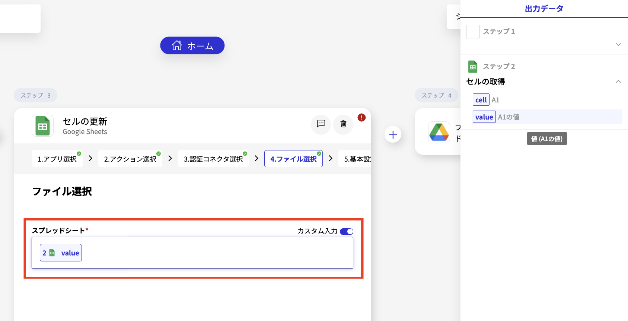Click the Google Sheets icon of Step 3
Viewport: 628px width, 321px height.
[x=42, y=126]
